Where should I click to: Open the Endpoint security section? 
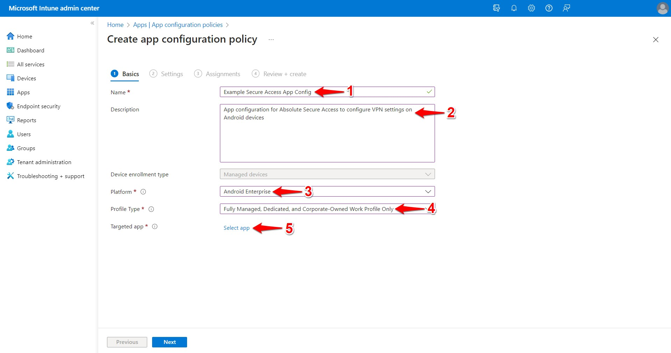38,106
